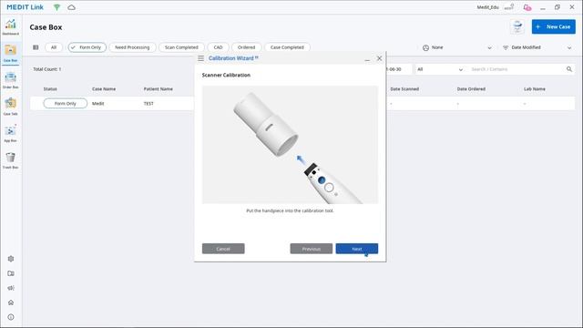Viewport: 583px width, 328px height.
Task: Click the scanner calibration illustration
Action: pyautogui.click(x=290, y=145)
